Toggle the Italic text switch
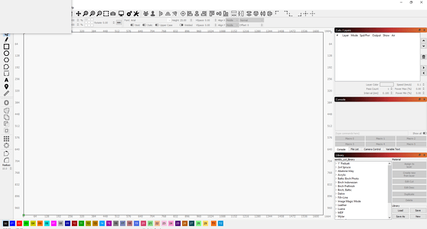 pyautogui.click(x=144, y=25)
